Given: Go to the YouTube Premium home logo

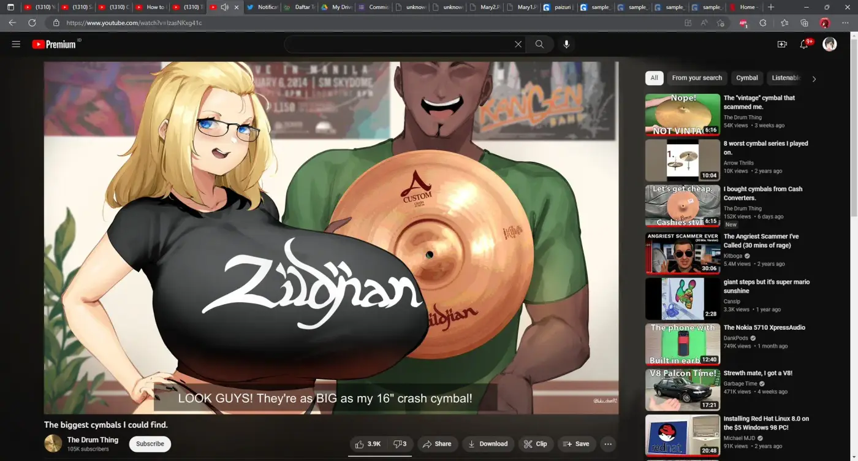Looking at the screenshot, I should point(54,44).
